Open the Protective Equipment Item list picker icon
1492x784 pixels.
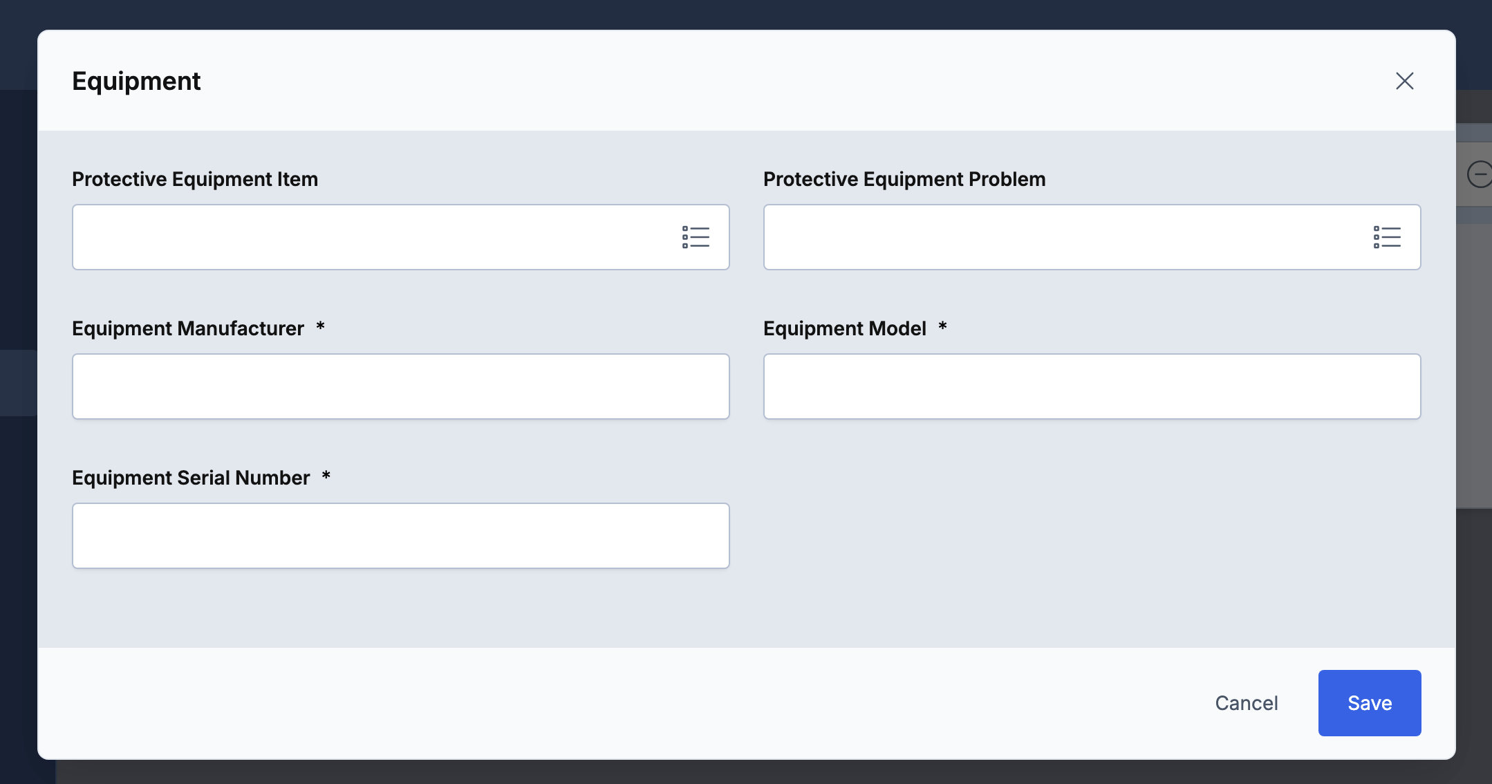pyautogui.click(x=696, y=237)
